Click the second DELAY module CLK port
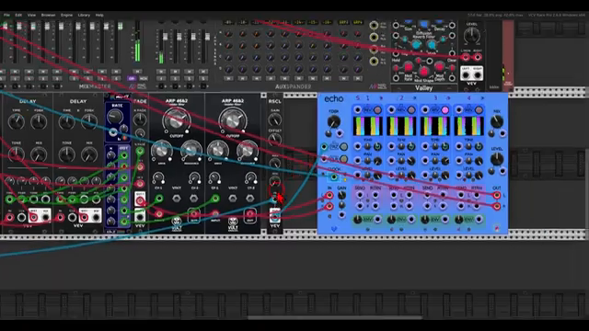This screenshot has width=589, height=331. tap(72, 217)
